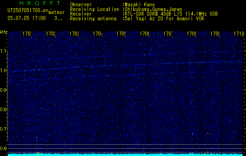Image resolution: width=246 pixels, height=156 pixels.
Task: Click the single yellow marker before 1709
Action: pyautogui.click(x=208, y=154)
